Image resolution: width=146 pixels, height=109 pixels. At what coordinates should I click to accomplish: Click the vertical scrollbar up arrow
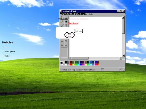(123, 17)
